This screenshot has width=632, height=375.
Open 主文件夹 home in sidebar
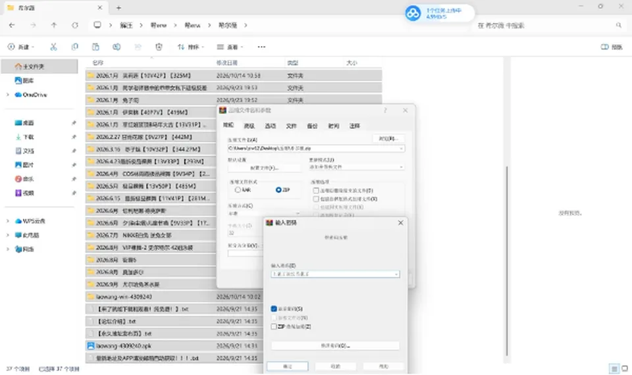(39, 66)
